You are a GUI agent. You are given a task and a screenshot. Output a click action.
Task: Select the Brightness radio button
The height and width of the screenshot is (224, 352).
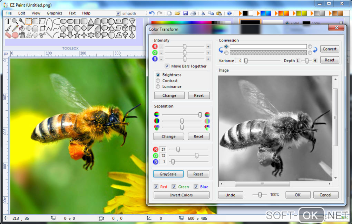(x=158, y=75)
